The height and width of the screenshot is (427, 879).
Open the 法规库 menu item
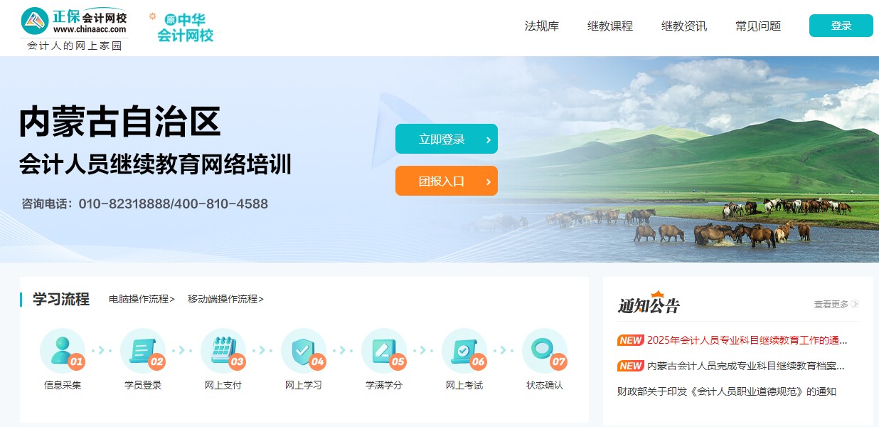coord(542,26)
